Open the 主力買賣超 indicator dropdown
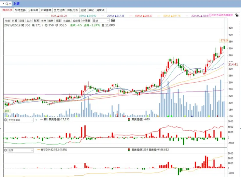The width and height of the screenshot is (241, 177). (21, 120)
